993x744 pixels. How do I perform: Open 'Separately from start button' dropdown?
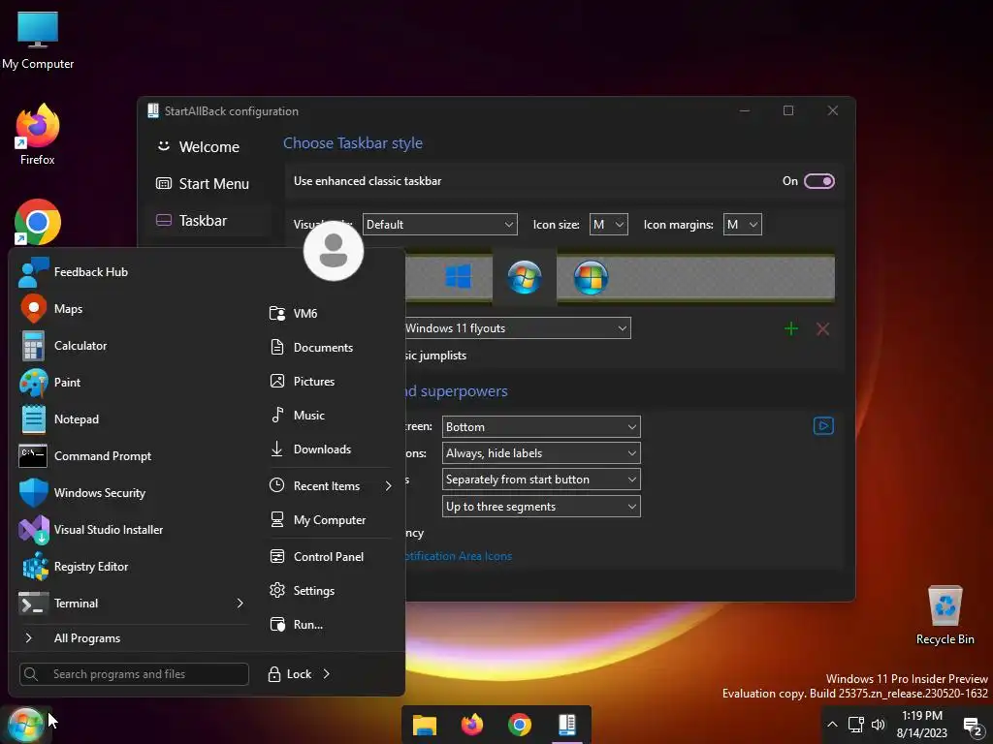[x=541, y=480]
